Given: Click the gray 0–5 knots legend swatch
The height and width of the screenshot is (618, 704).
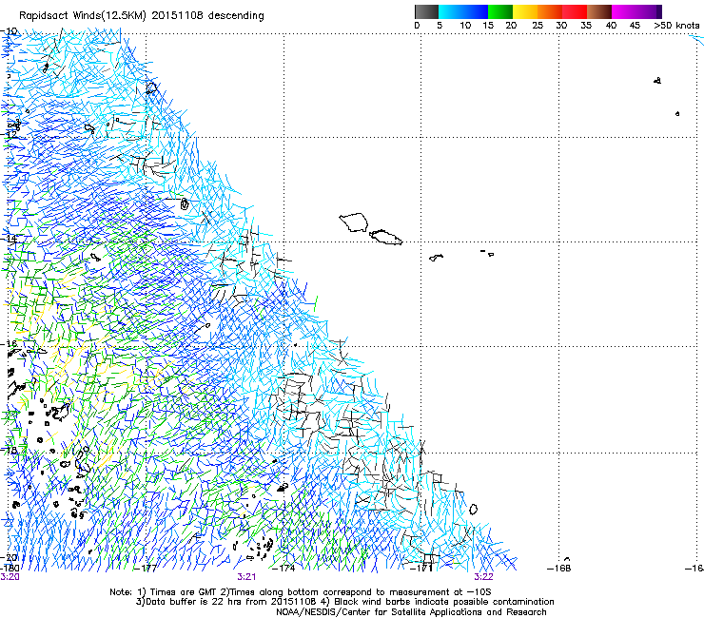Looking at the screenshot, I should coord(426,11).
